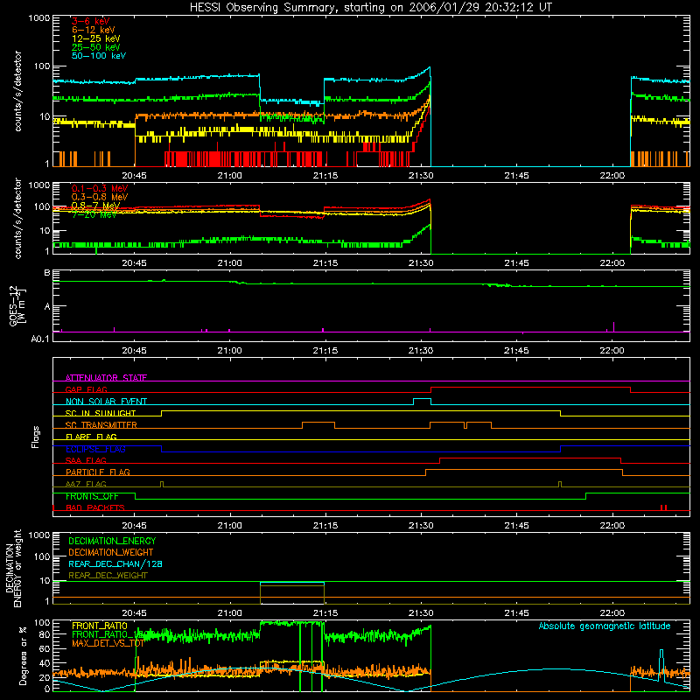Click the 22:00 tick below the decimation plot
700x700 pixels.
pos(612,613)
